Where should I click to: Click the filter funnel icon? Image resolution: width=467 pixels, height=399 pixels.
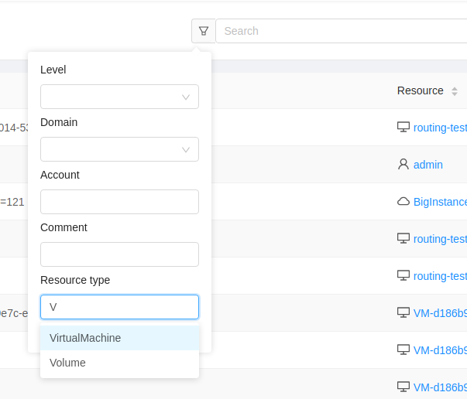[204, 31]
